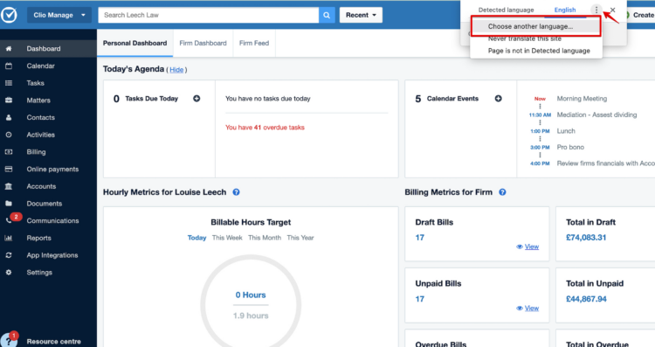Click the App Integrations sync icon

pyautogui.click(x=9, y=255)
